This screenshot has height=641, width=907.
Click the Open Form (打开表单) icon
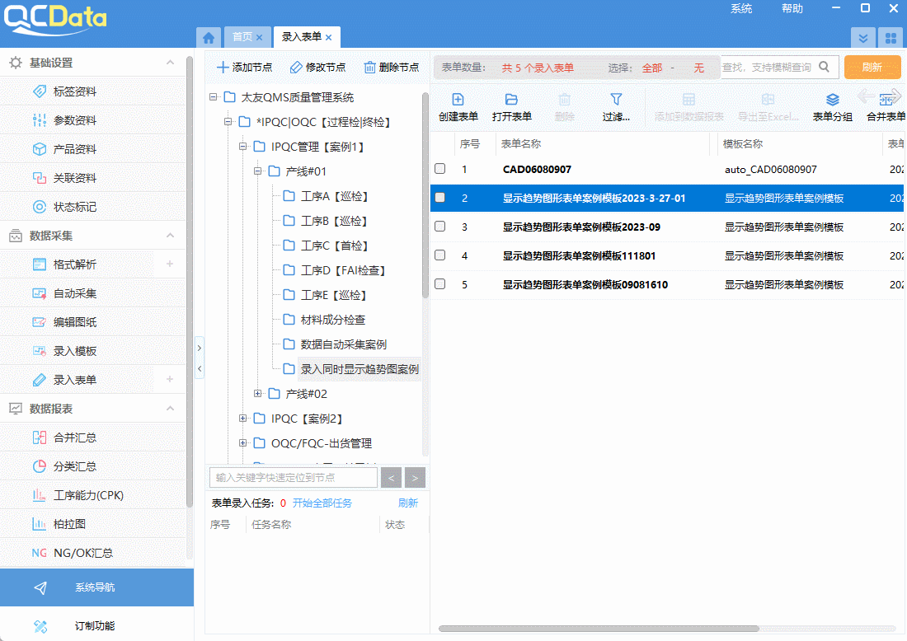511,100
